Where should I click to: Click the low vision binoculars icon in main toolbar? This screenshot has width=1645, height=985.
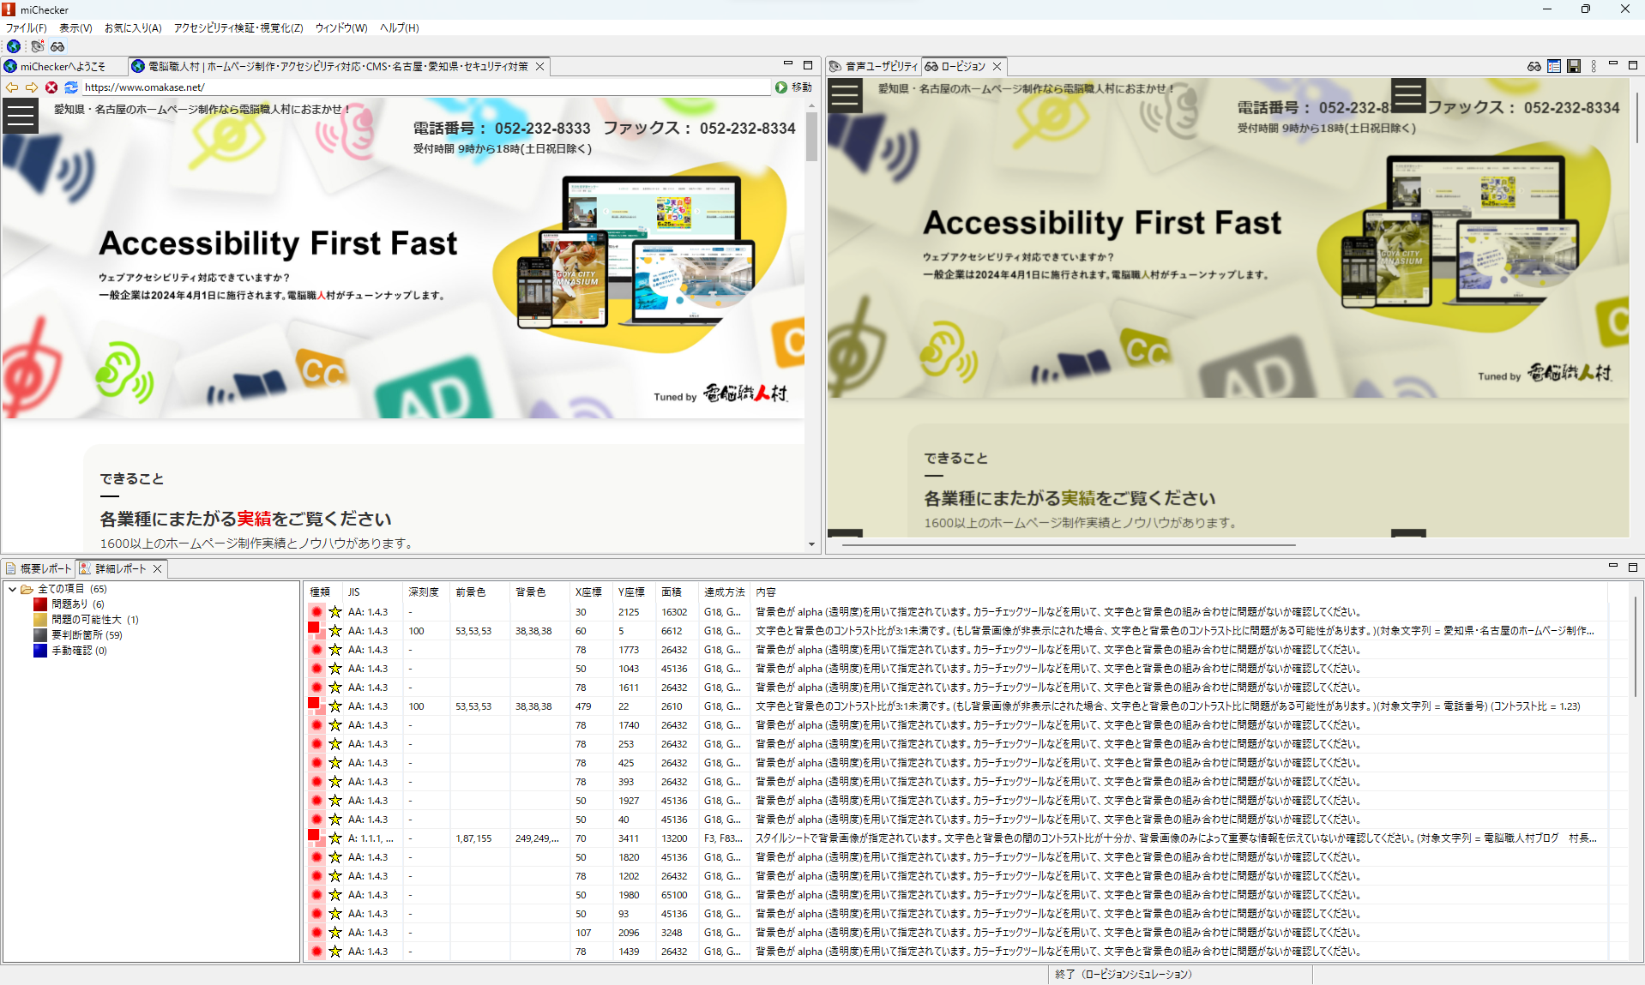click(x=57, y=46)
